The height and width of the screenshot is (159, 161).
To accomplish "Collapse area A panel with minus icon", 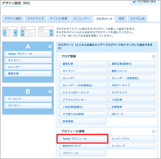I will coord(50,47).
